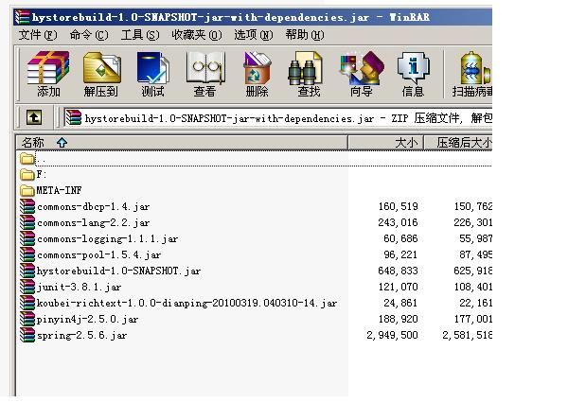
Task: Click the 查找 (Find) binoculars icon
Action: 306,68
